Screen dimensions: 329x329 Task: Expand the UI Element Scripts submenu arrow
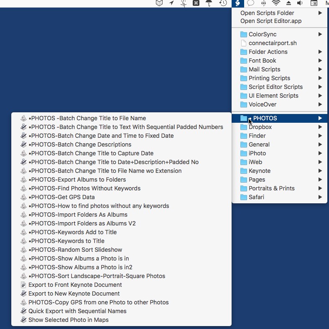320,96
